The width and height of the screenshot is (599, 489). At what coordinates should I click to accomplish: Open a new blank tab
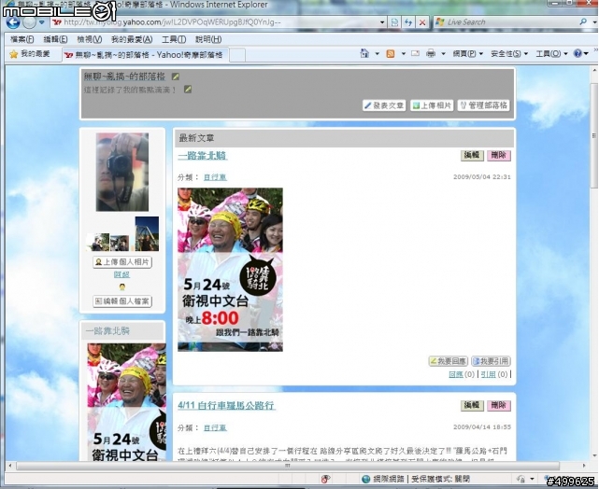coord(237,55)
